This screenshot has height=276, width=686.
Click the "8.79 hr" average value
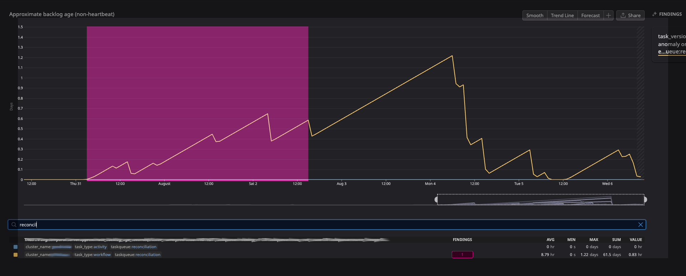tap(547, 255)
